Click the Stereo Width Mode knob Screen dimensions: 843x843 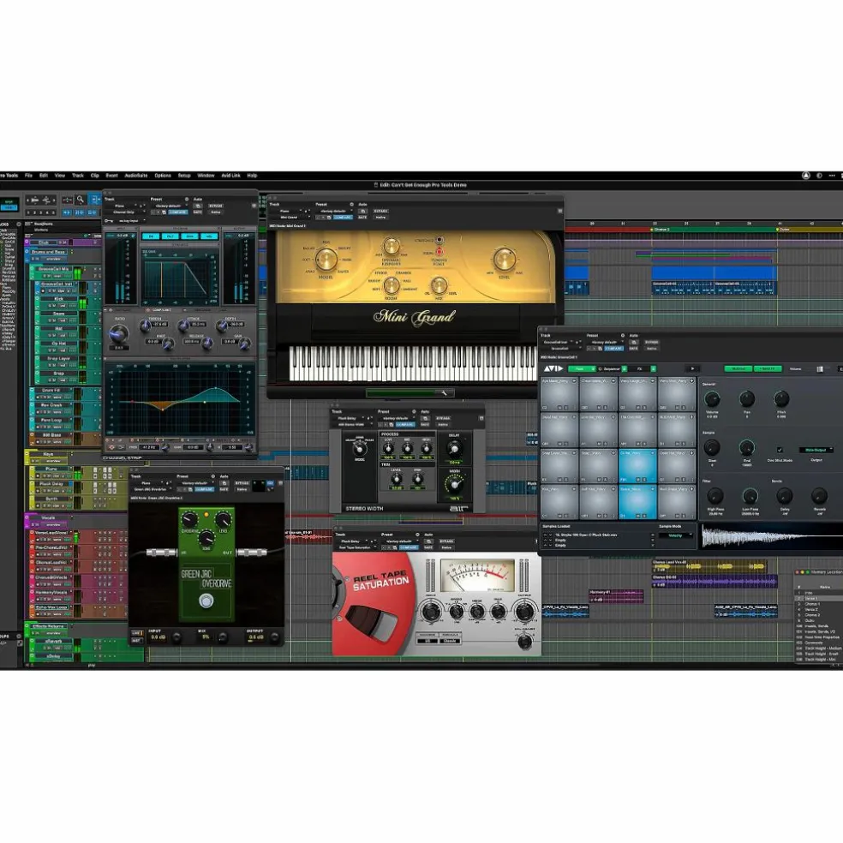coord(360,450)
